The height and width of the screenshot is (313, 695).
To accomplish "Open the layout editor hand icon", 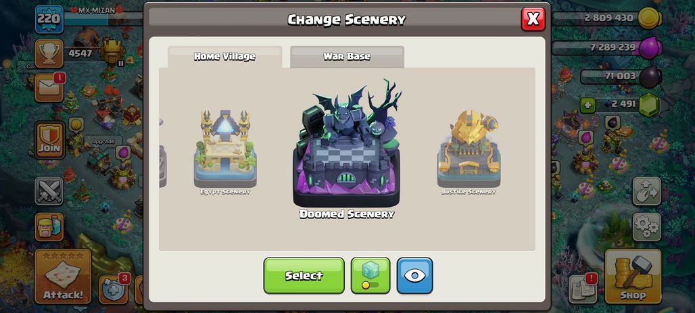I will [x=647, y=191].
